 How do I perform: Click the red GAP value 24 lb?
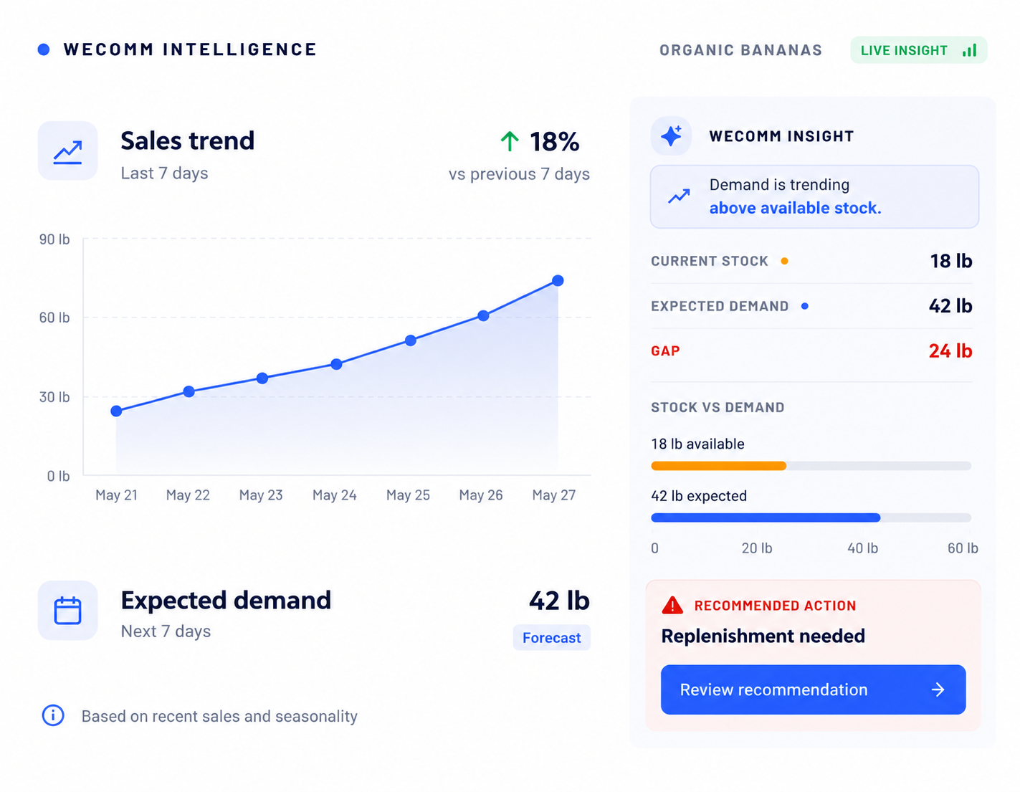coord(950,350)
